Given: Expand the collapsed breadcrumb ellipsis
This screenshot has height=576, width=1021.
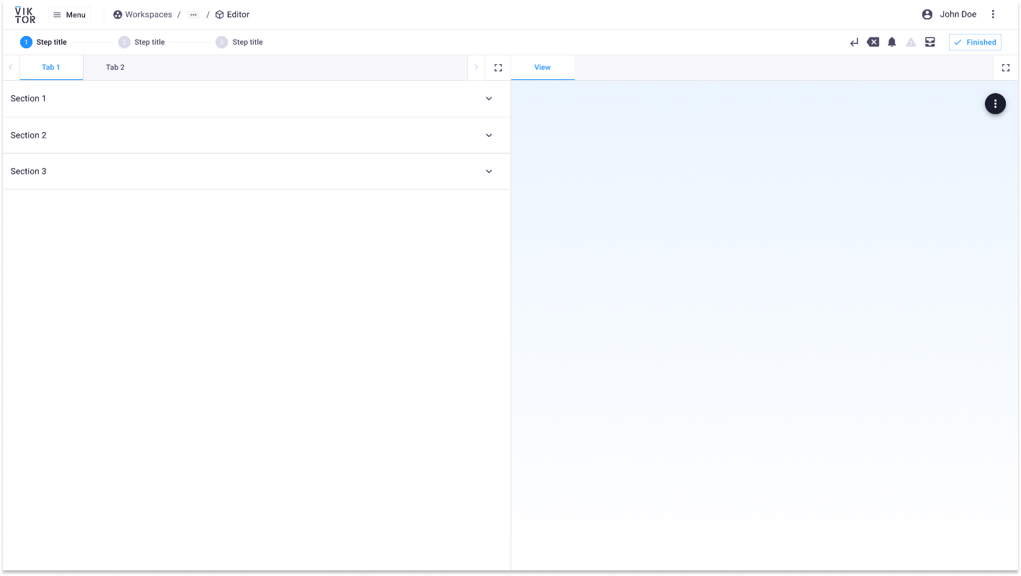Looking at the screenshot, I should point(193,14).
